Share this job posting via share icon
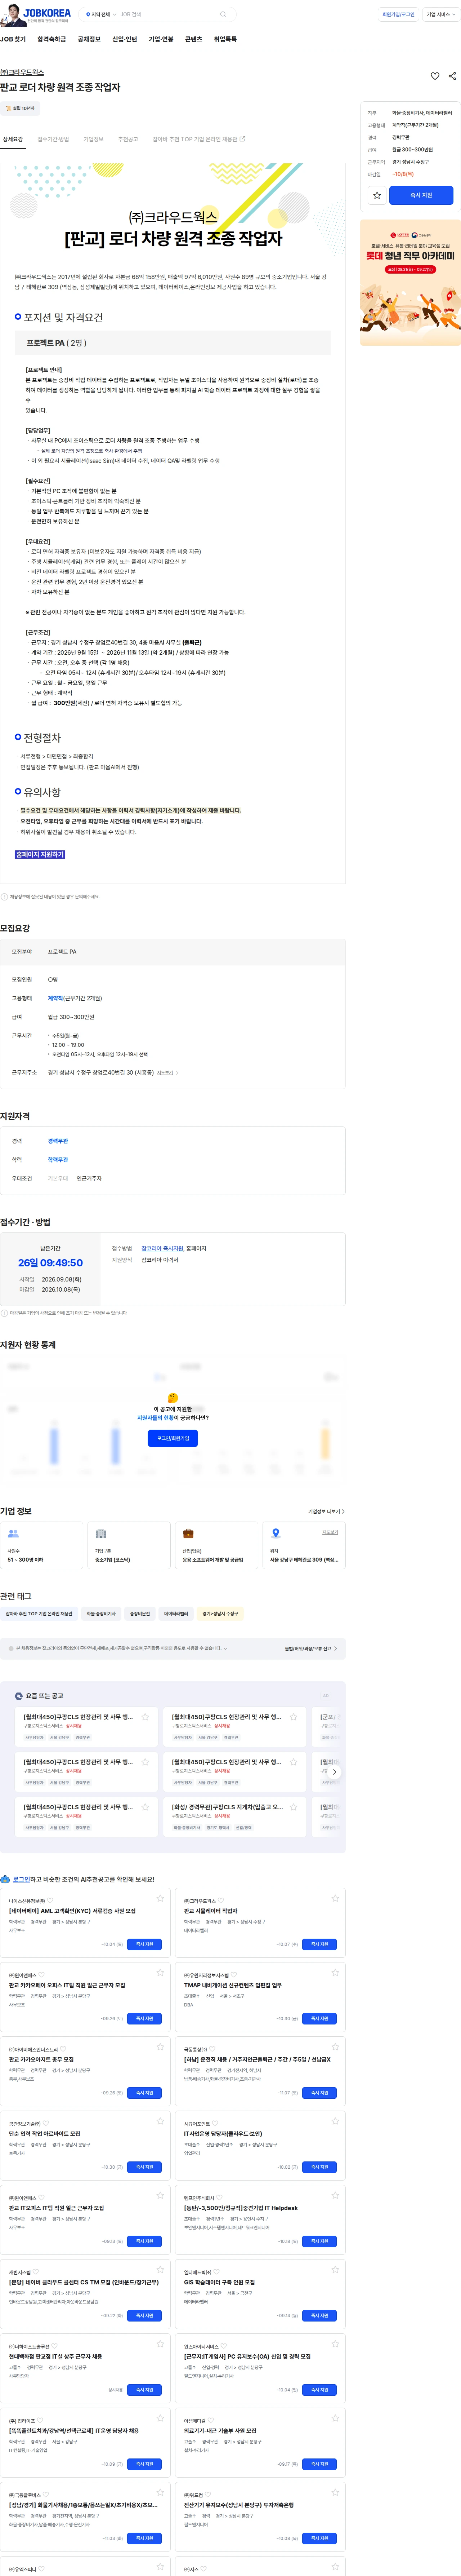This screenshot has height=2576, width=461. [x=452, y=76]
